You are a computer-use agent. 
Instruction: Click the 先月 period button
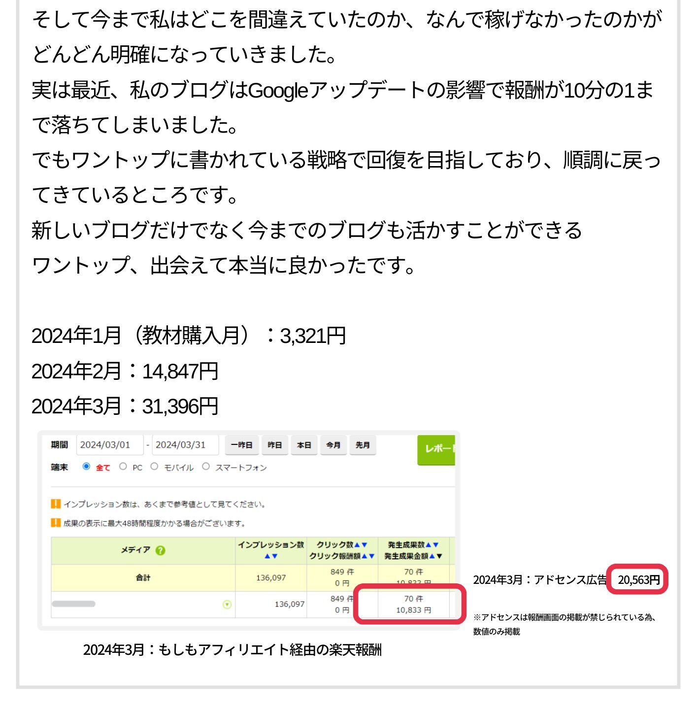coord(363,445)
